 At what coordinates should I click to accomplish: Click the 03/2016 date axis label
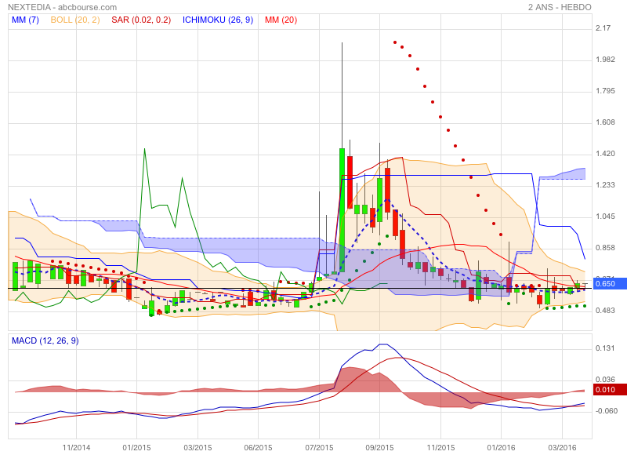pyautogui.click(x=562, y=447)
